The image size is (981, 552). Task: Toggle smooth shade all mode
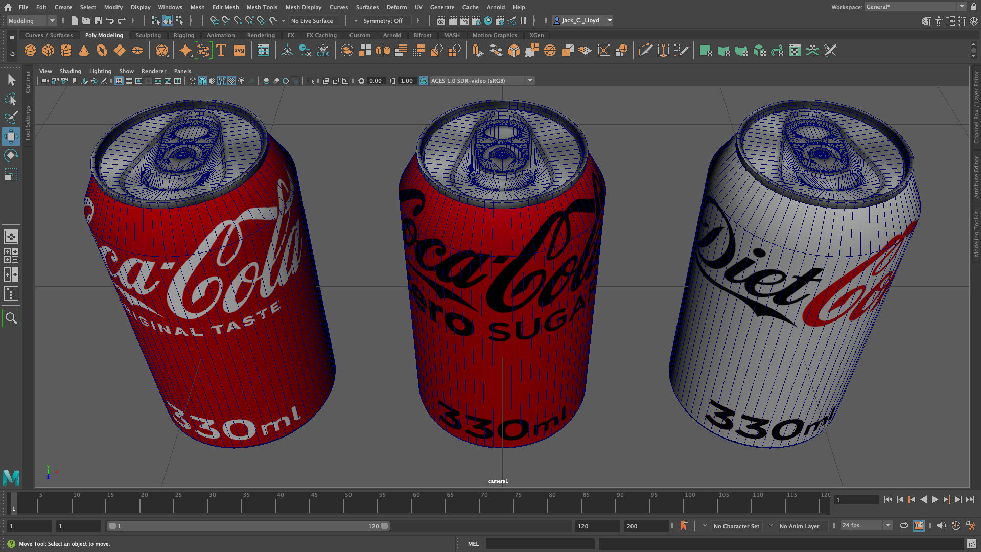pyautogui.click(x=202, y=81)
